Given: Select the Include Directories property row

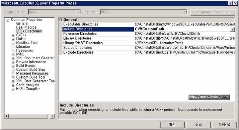Looking at the screenshot, I should (149, 29).
